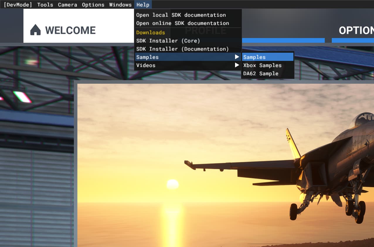Open the Tools menu

[45, 5]
